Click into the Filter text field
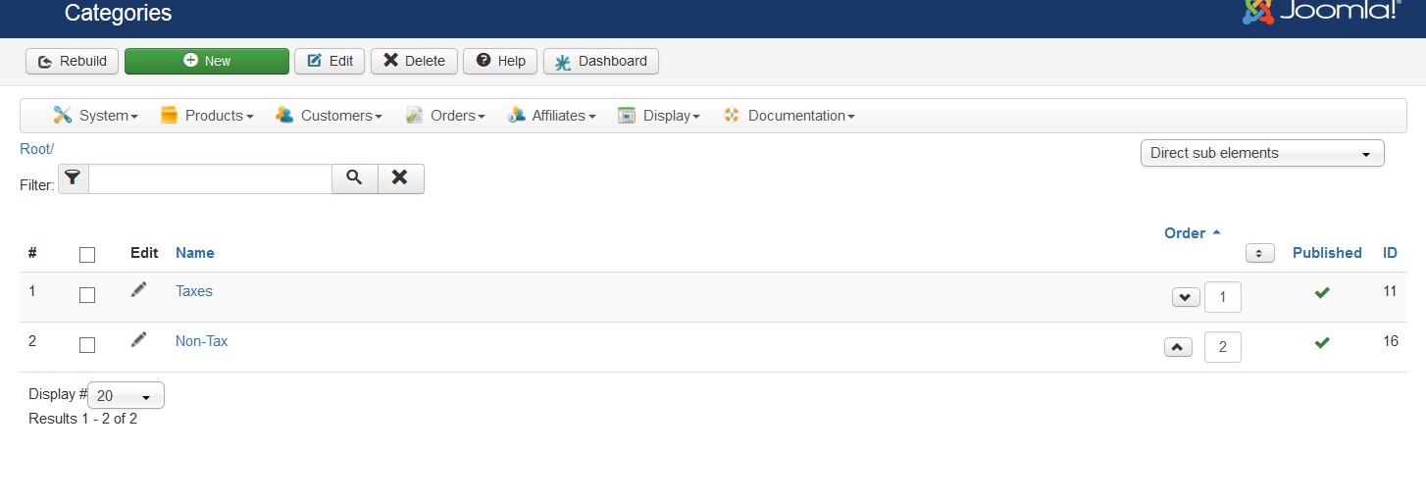 tap(210, 178)
